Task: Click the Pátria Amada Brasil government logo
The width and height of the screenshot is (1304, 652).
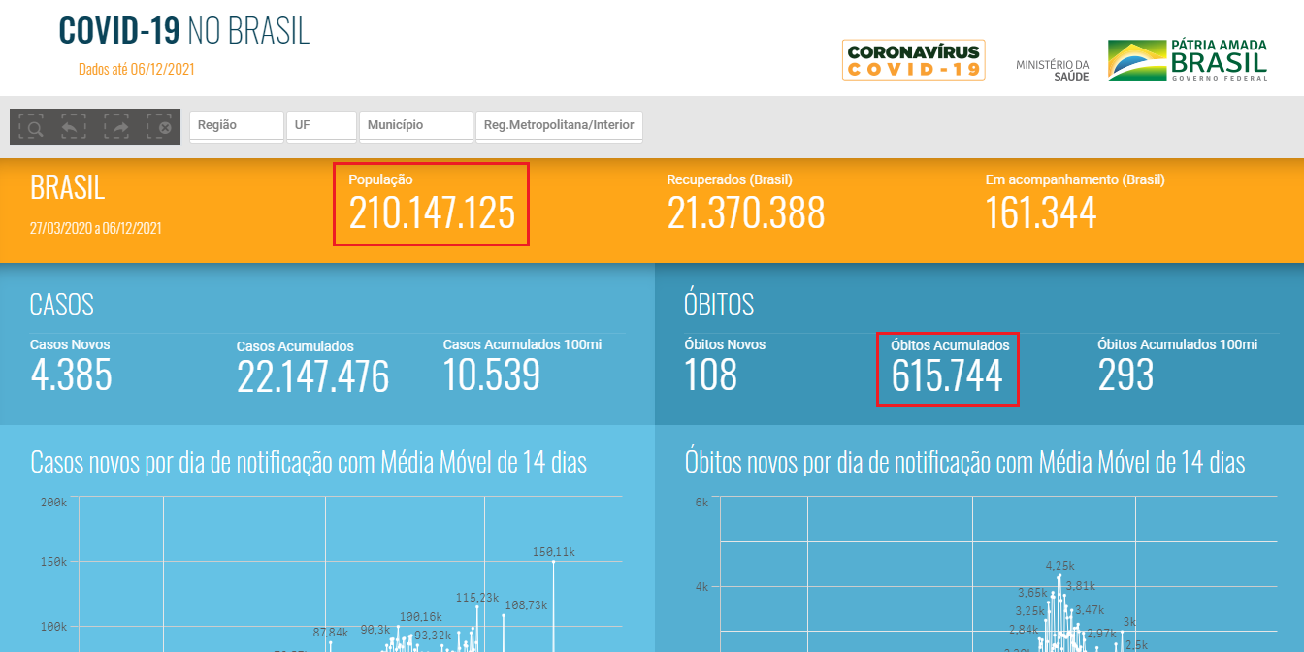Action: click(x=1189, y=60)
